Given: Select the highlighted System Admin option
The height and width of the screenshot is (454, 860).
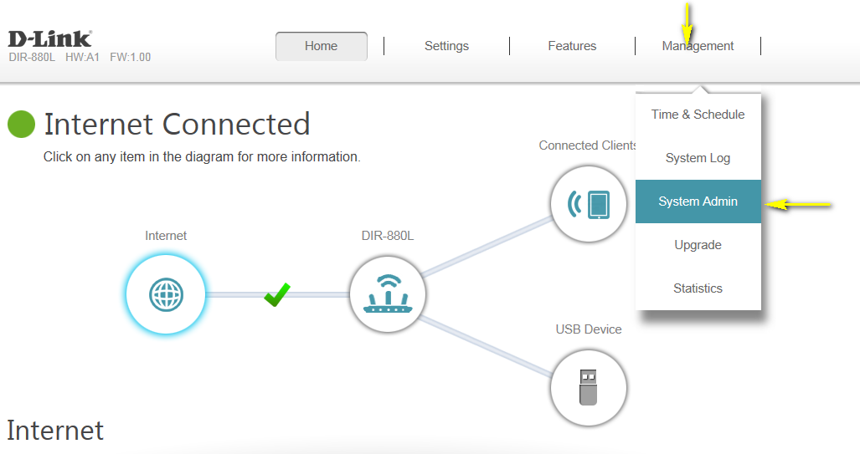Looking at the screenshot, I should tap(698, 201).
